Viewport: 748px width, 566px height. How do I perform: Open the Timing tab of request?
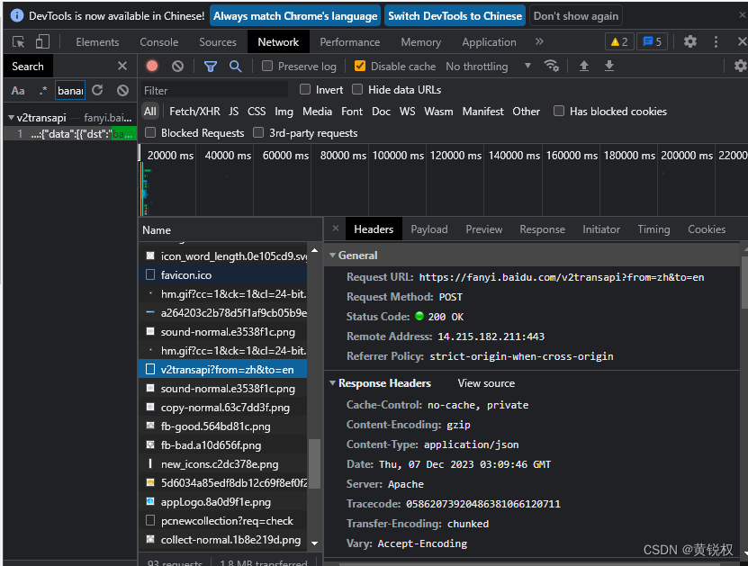click(x=653, y=229)
